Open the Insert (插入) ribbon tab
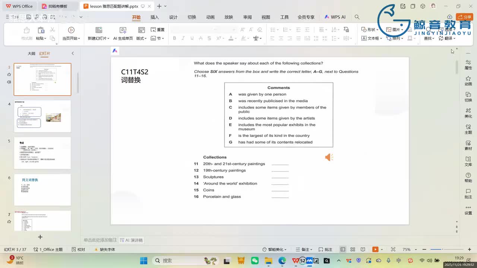Image resolution: width=477 pixels, height=268 pixels. coord(155,17)
